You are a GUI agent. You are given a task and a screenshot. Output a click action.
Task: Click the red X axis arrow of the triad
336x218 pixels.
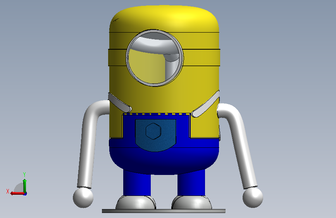[x=17, y=193]
